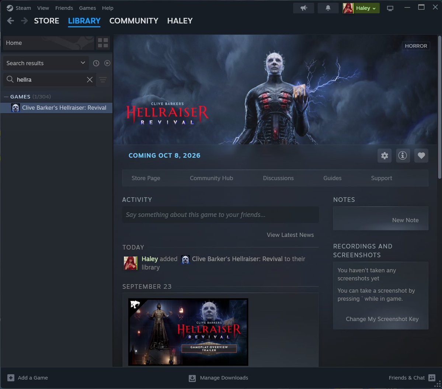This screenshot has height=389, width=442.
Task: Open the View menu
Action: click(x=43, y=8)
